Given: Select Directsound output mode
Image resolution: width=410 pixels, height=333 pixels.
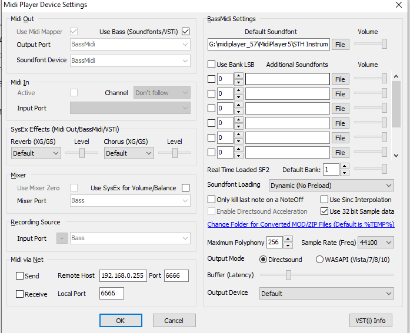Looking at the screenshot, I should 263,260.
